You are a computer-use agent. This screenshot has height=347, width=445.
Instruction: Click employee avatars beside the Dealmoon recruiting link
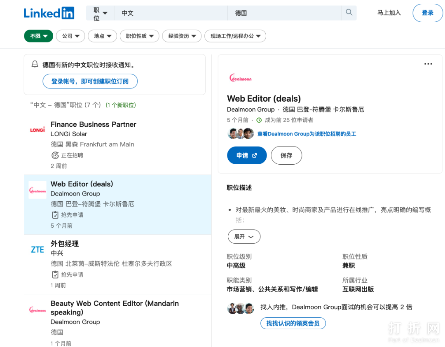click(240, 133)
